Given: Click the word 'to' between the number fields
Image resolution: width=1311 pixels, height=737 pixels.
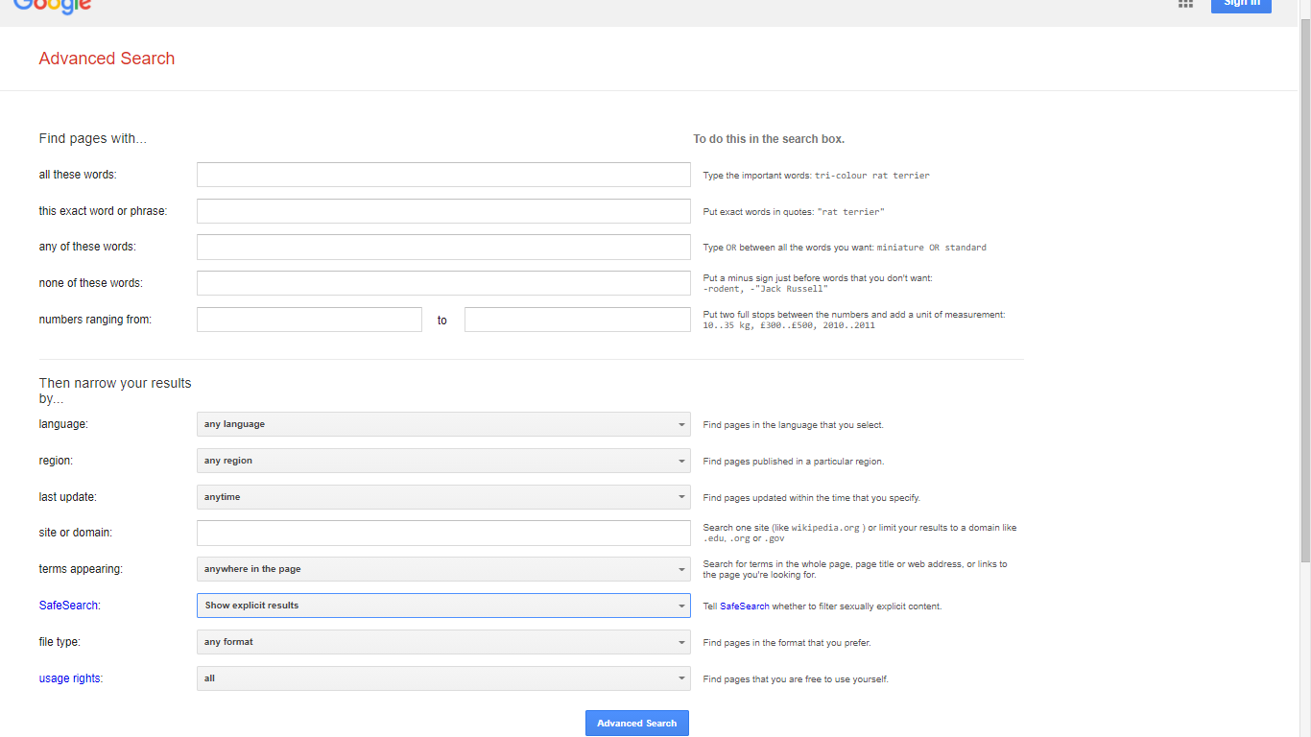Looking at the screenshot, I should coord(442,321).
